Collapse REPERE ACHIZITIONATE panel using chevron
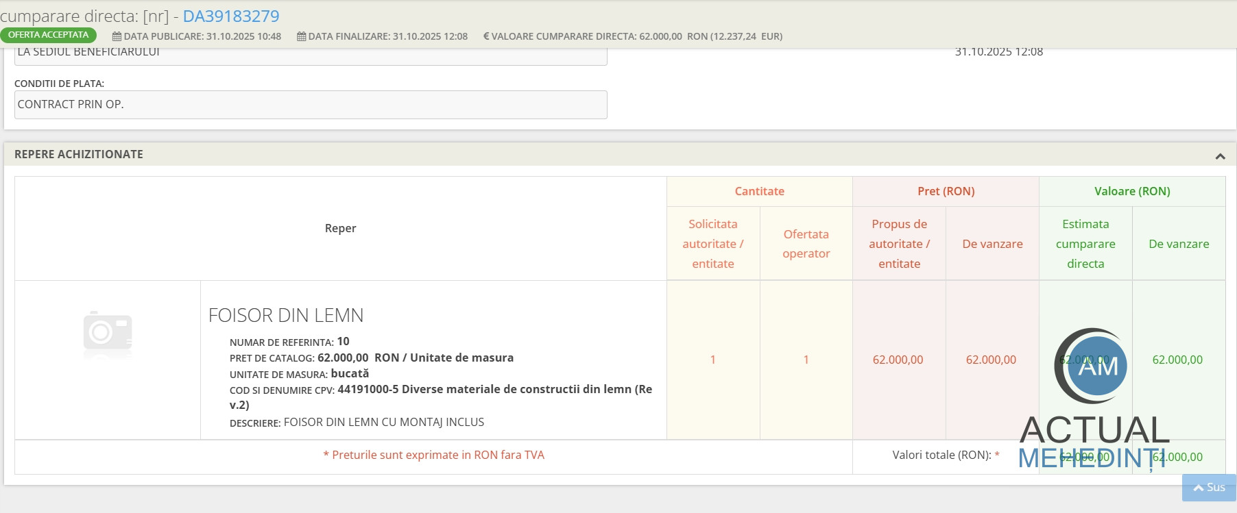The height and width of the screenshot is (513, 1237). coord(1220,156)
